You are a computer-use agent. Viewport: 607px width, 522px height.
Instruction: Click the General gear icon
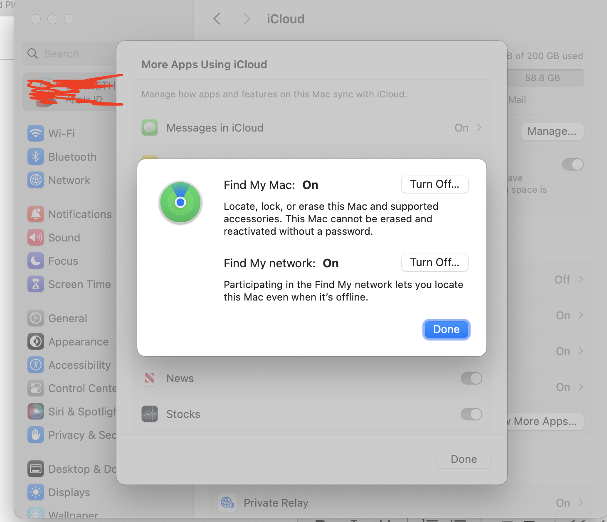36,318
